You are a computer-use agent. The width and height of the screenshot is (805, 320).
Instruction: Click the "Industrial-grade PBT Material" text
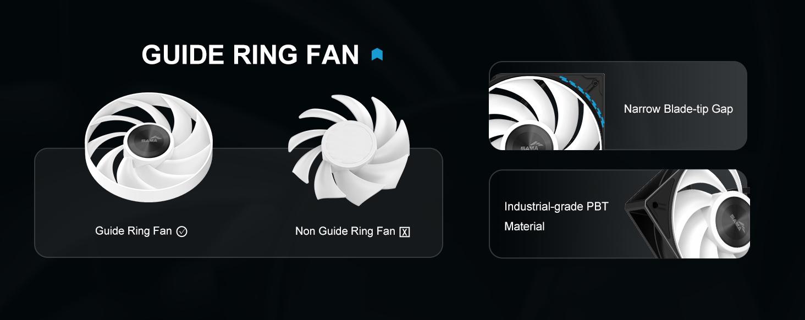click(x=556, y=216)
